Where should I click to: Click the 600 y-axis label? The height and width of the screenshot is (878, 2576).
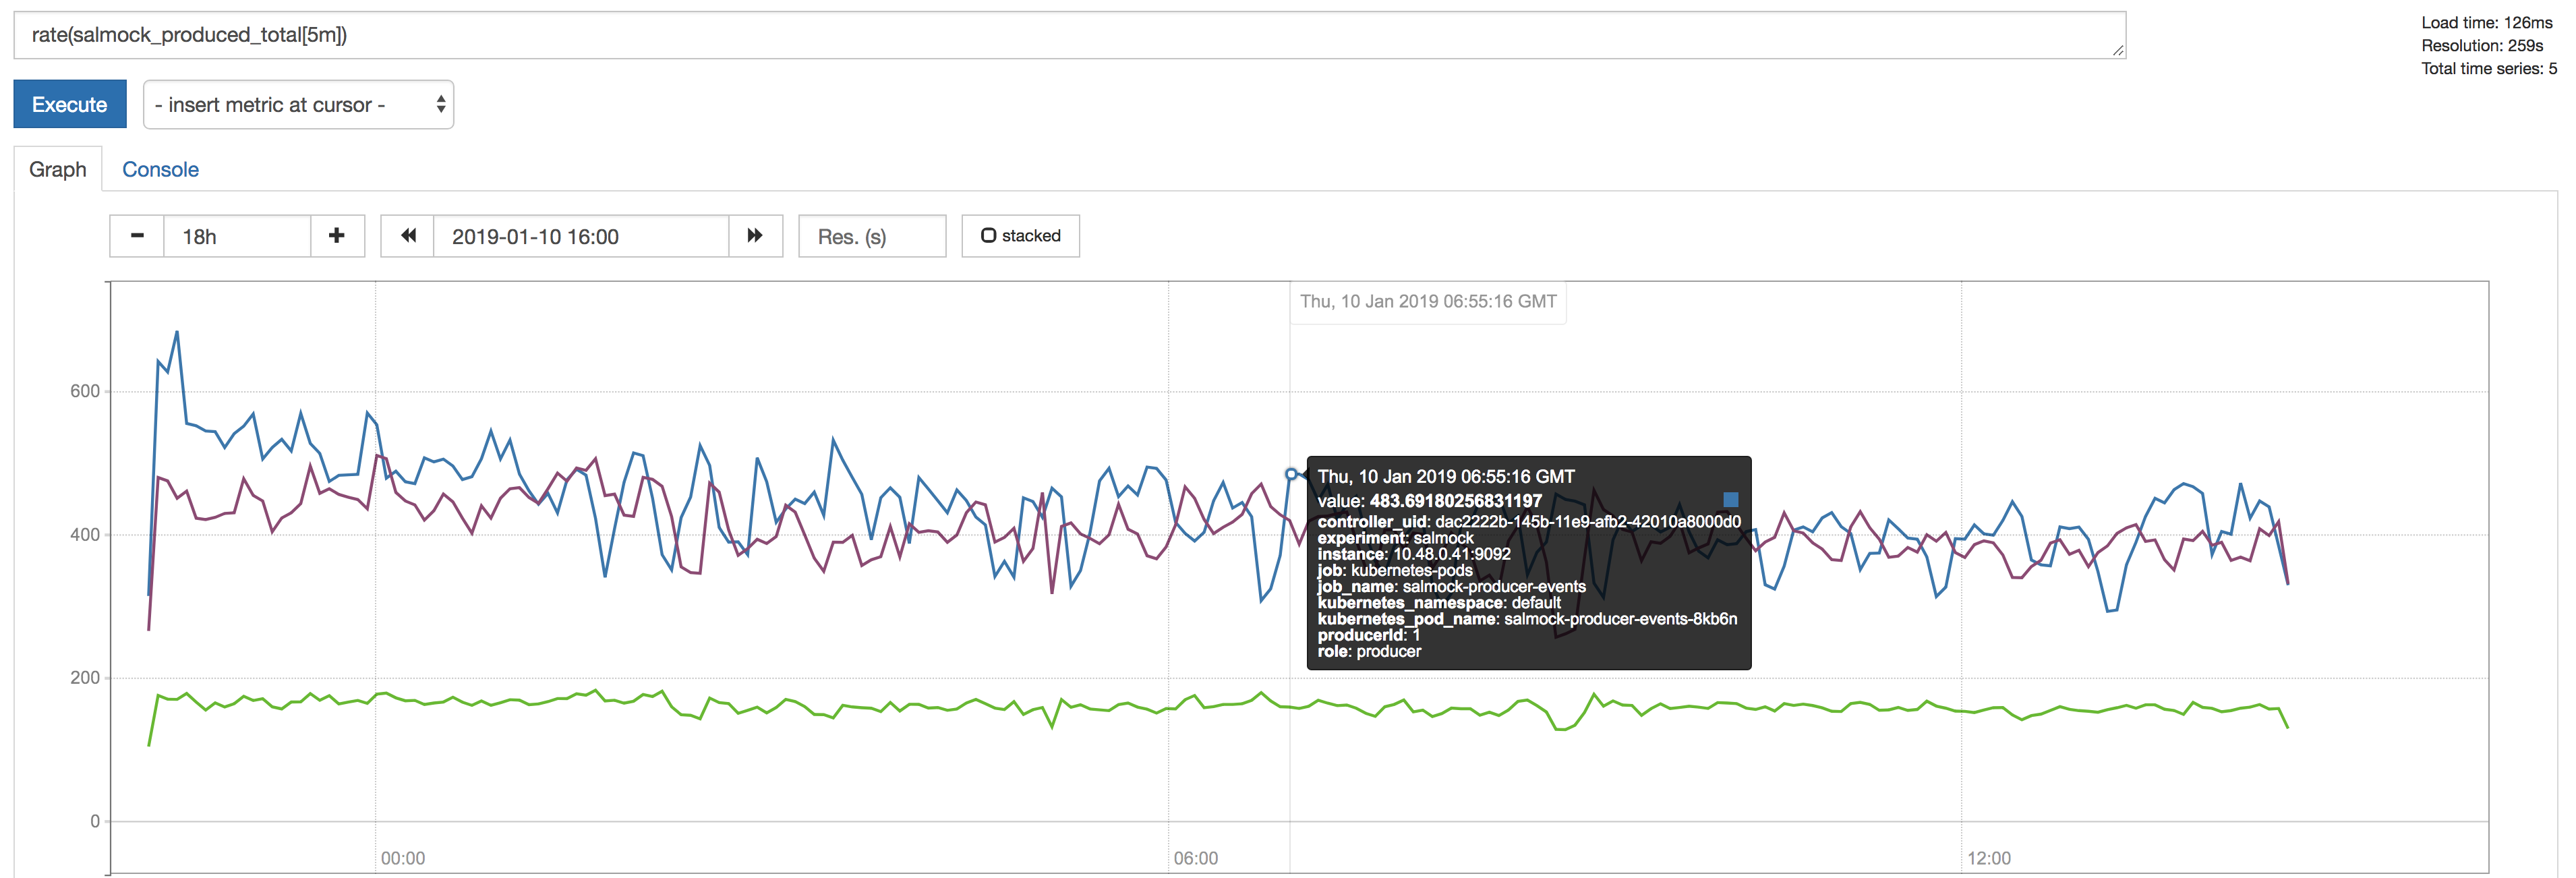[85, 391]
